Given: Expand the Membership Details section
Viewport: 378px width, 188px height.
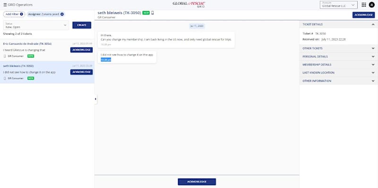Looking at the screenshot, I should tap(338, 65).
